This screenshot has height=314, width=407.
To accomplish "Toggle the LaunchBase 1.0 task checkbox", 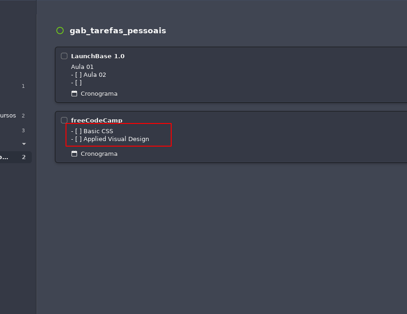I will [x=64, y=55].
